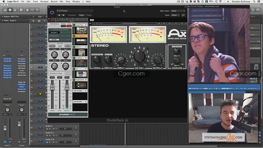Open the Quick Help question mark button
The width and height of the screenshot is (263, 148).
(x=21, y=10)
